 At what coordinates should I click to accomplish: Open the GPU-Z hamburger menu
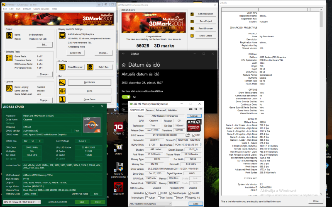[201, 109]
